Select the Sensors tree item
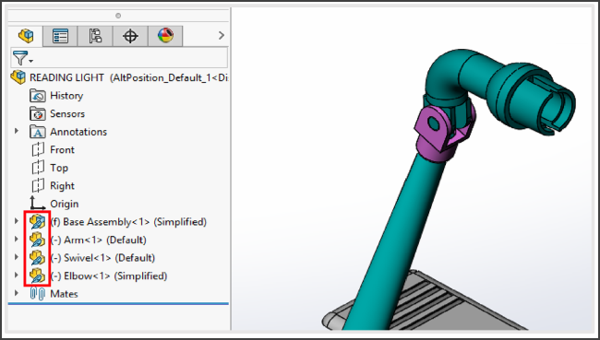This screenshot has width=600, height=340. (x=67, y=114)
